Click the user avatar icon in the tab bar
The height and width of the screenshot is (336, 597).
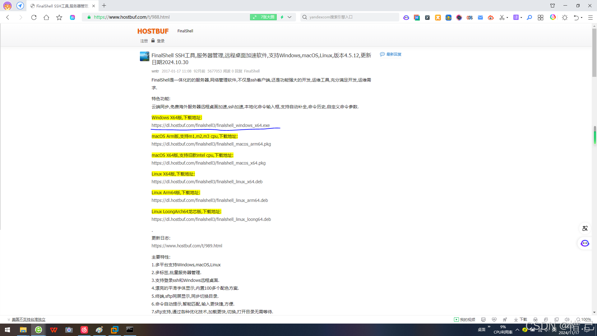7,6
